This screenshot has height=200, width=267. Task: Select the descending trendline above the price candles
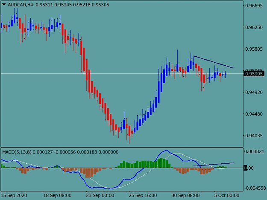(x=213, y=62)
